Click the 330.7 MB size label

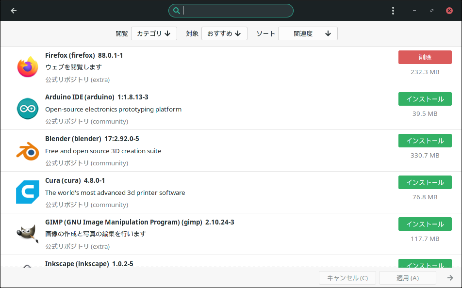(x=425, y=156)
